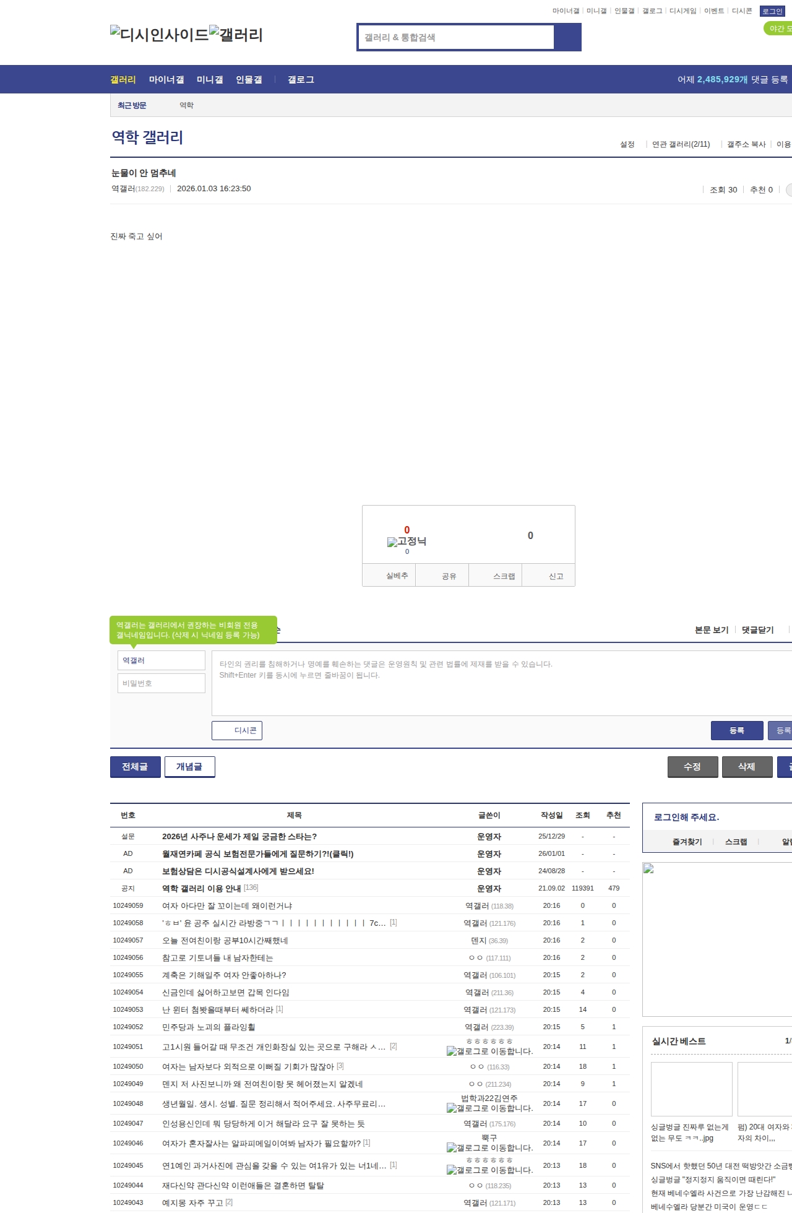Open the 디시콘 picker below the comment box

click(237, 730)
